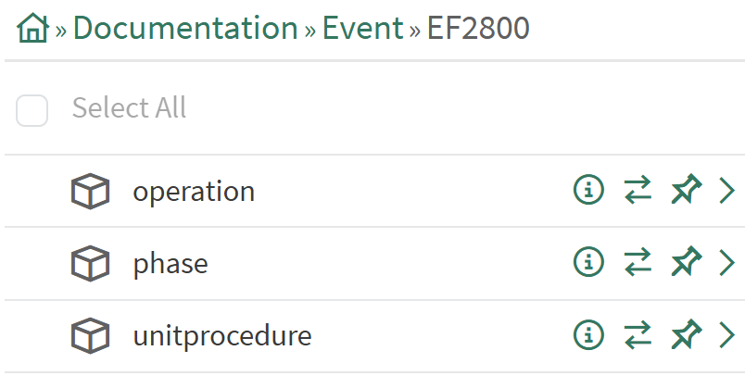The height and width of the screenshot is (388, 745).
Task: Expand the phase chevron arrow
Action: pyautogui.click(x=727, y=263)
